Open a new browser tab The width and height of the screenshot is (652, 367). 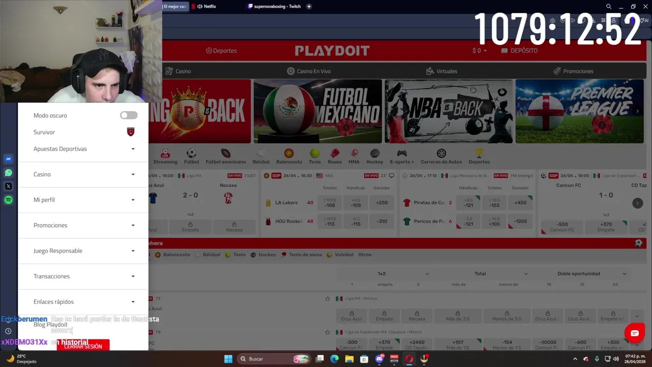click(x=309, y=7)
